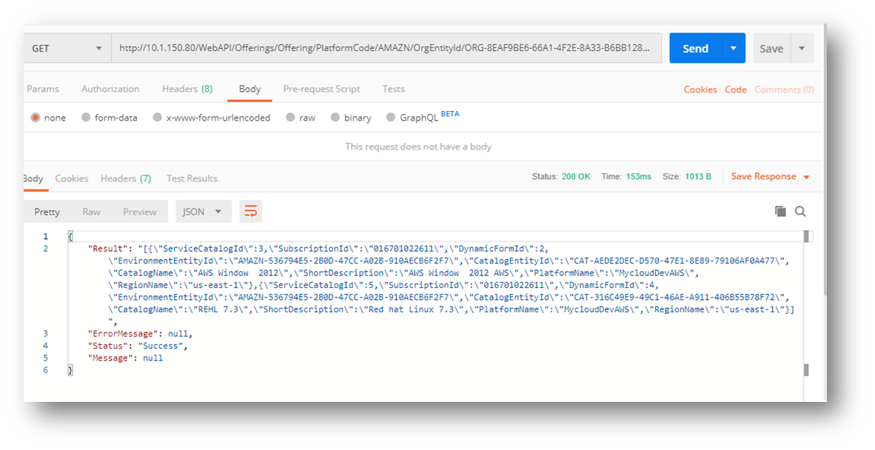Expand the Send button arrow options
The height and width of the screenshot is (450, 875).
pos(733,49)
